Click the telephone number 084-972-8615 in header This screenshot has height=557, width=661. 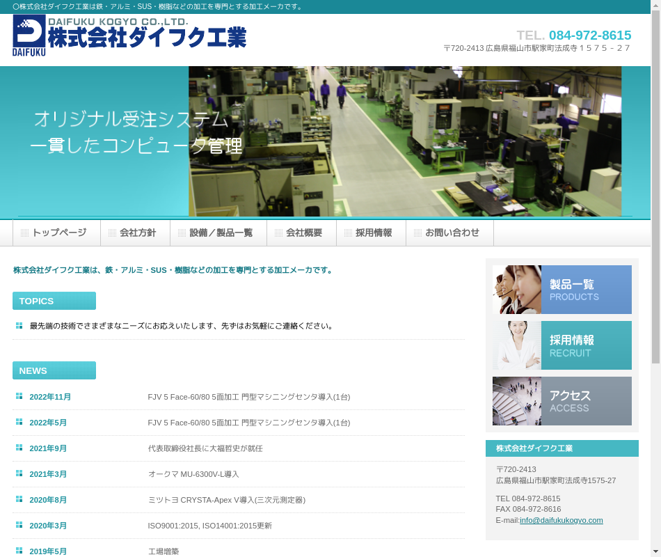589,36
